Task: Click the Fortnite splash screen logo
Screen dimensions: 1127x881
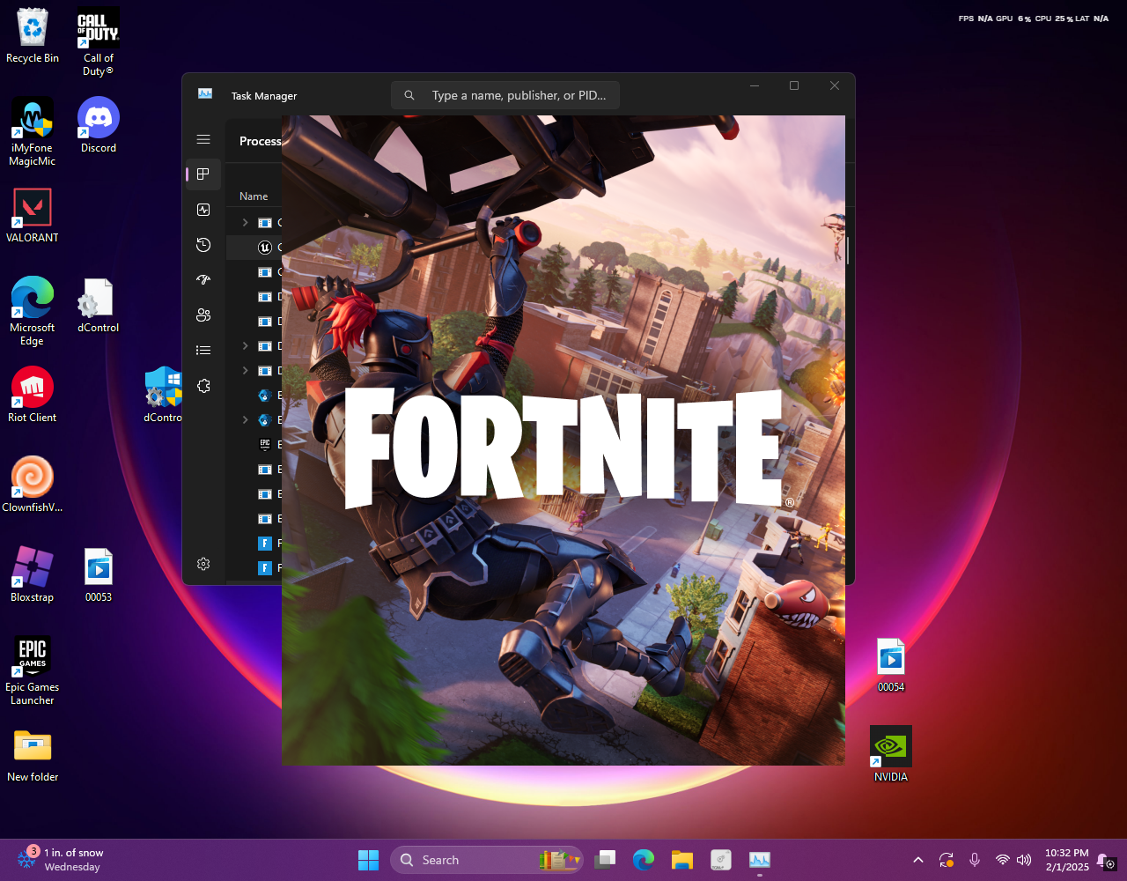Action: click(x=563, y=447)
